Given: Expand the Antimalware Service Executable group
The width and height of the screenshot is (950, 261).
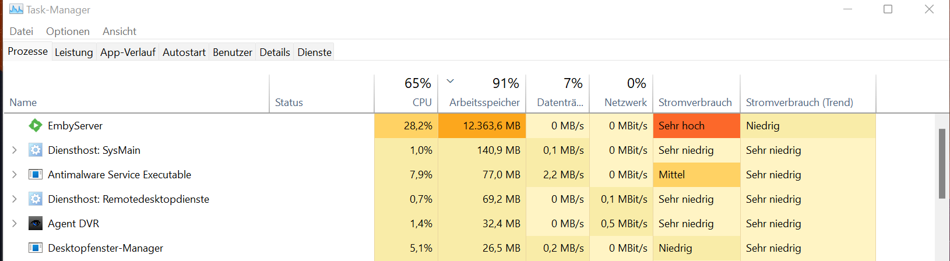Looking at the screenshot, I should click(15, 175).
